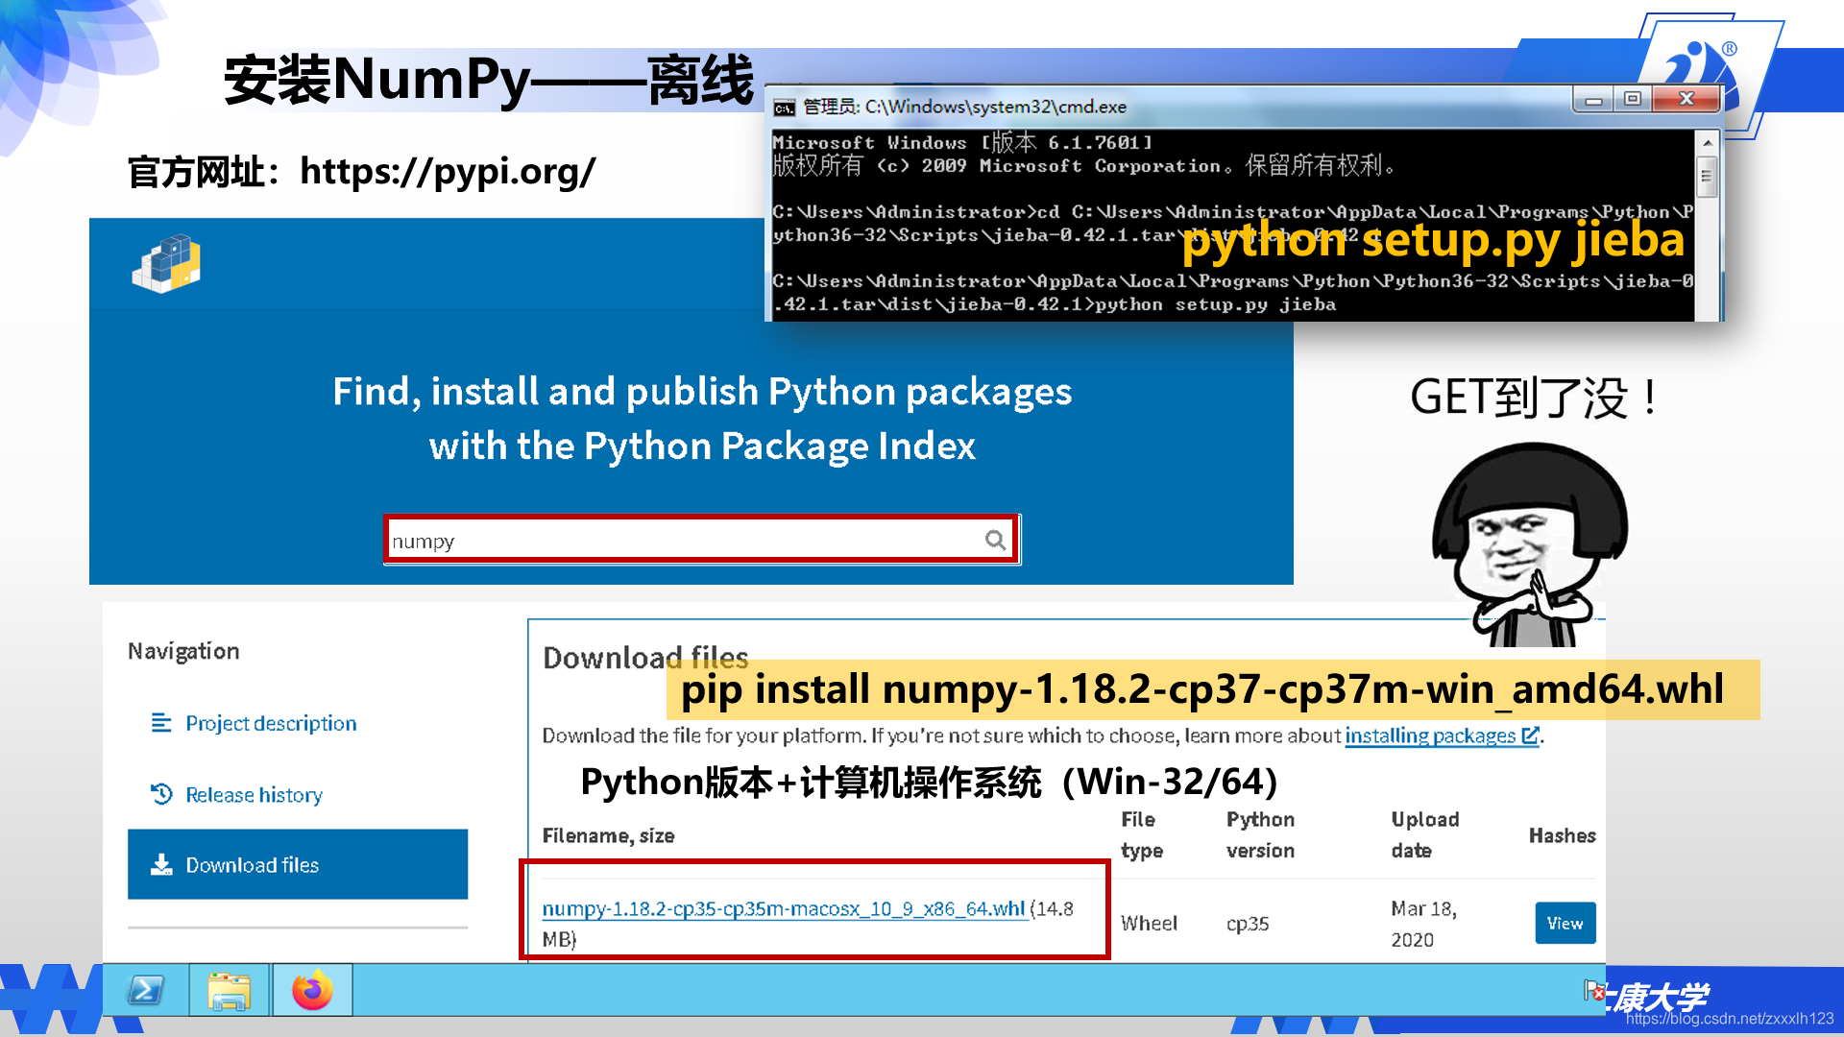This screenshot has height=1037, width=1844.
Task: Select the Download files navigation tab
Action: click(x=298, y=864)
